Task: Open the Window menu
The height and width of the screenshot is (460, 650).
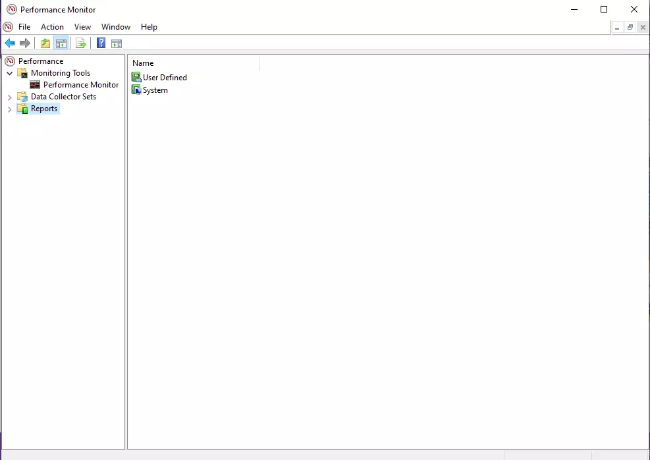Action: (116, 27)
